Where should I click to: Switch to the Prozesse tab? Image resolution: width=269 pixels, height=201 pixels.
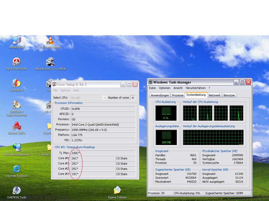click(178, 95)
